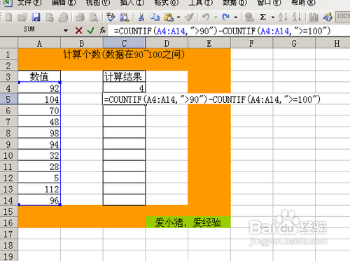Sort ascending with the A-Z icon
The image size is (350, 261).
pos(283,17)
